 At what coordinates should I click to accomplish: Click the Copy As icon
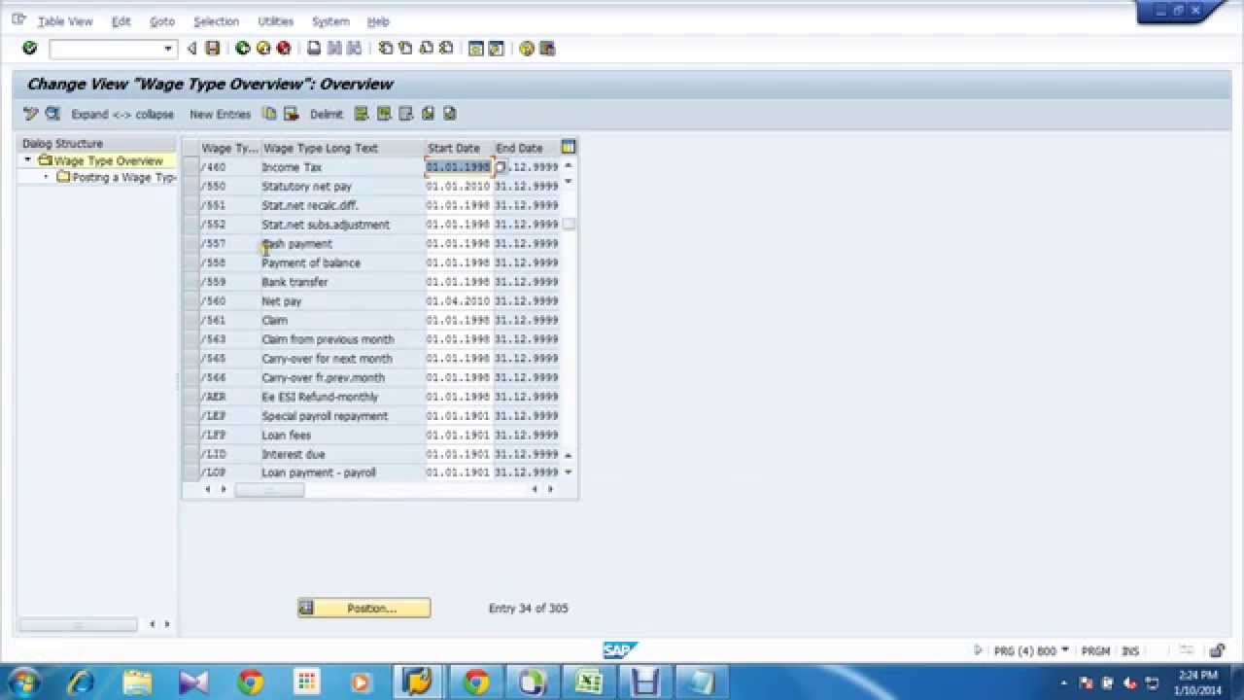coord(269,114)
